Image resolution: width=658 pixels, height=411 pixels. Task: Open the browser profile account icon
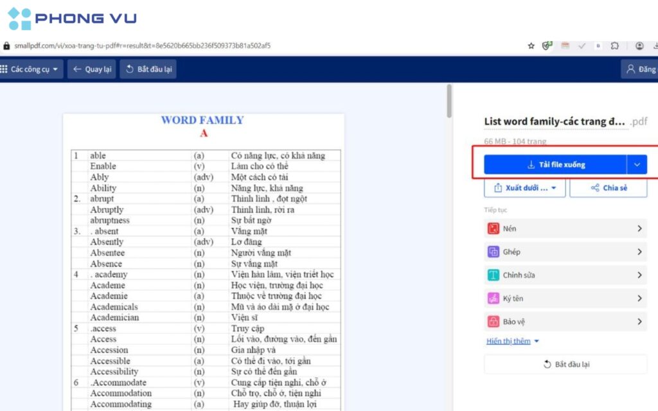[x=639, y=46]
